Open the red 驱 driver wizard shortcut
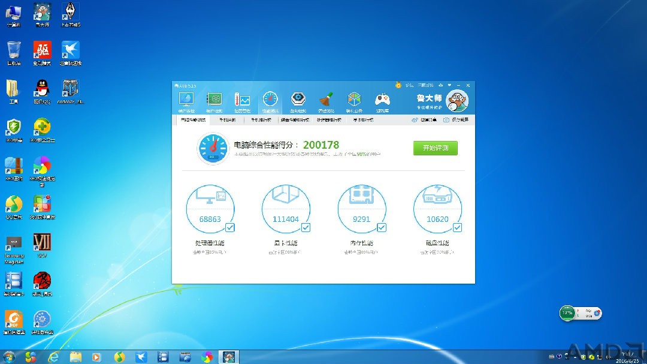The height and width of the screenshot is (364, 647). (42, 54)
